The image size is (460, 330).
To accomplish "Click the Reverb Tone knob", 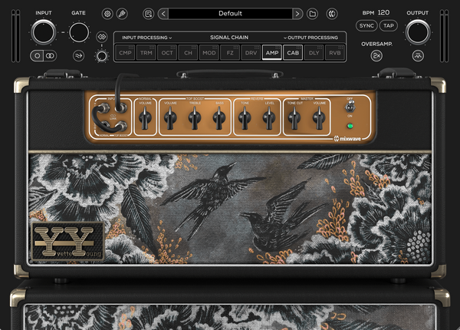I will (x=245, y=118).
